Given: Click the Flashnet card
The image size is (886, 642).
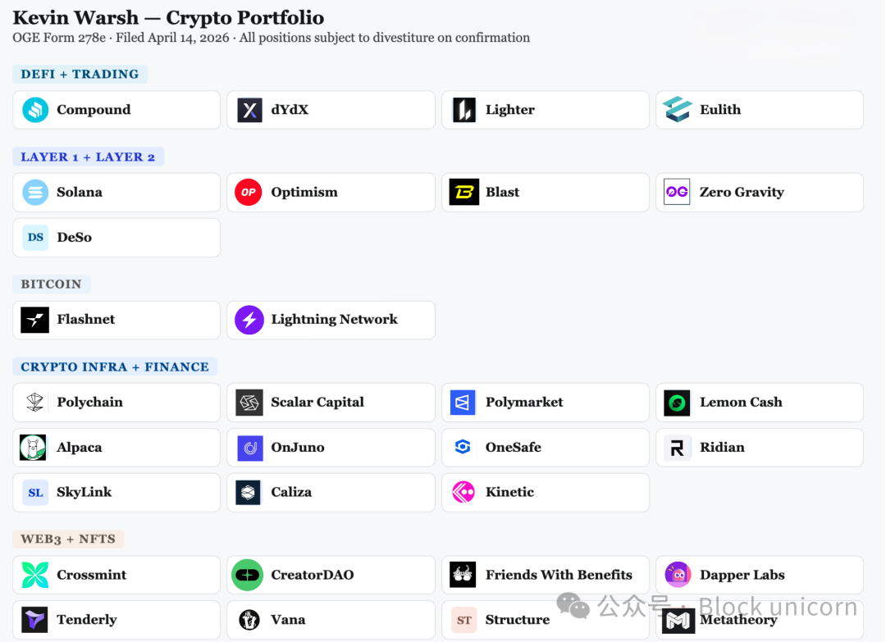Looking at the screenshot, I should click(116, 320).
